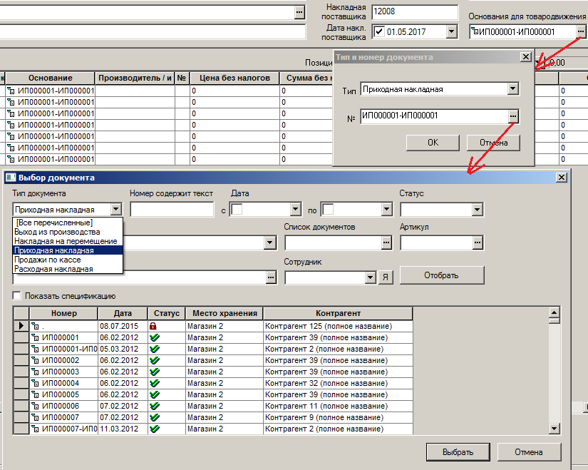Select Приходная накладная in dropdown list

point(68,250)
